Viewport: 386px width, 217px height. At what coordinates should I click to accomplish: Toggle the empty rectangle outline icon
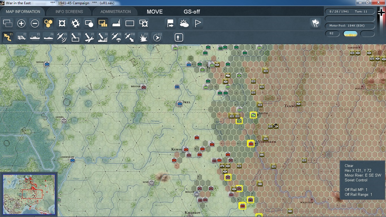pos(130,23)
